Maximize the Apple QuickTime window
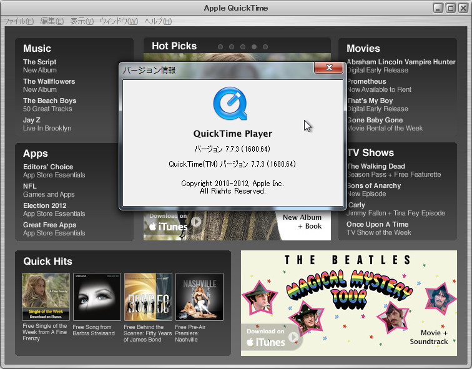Screen dimensions: 472x369 tap(451, 8)
